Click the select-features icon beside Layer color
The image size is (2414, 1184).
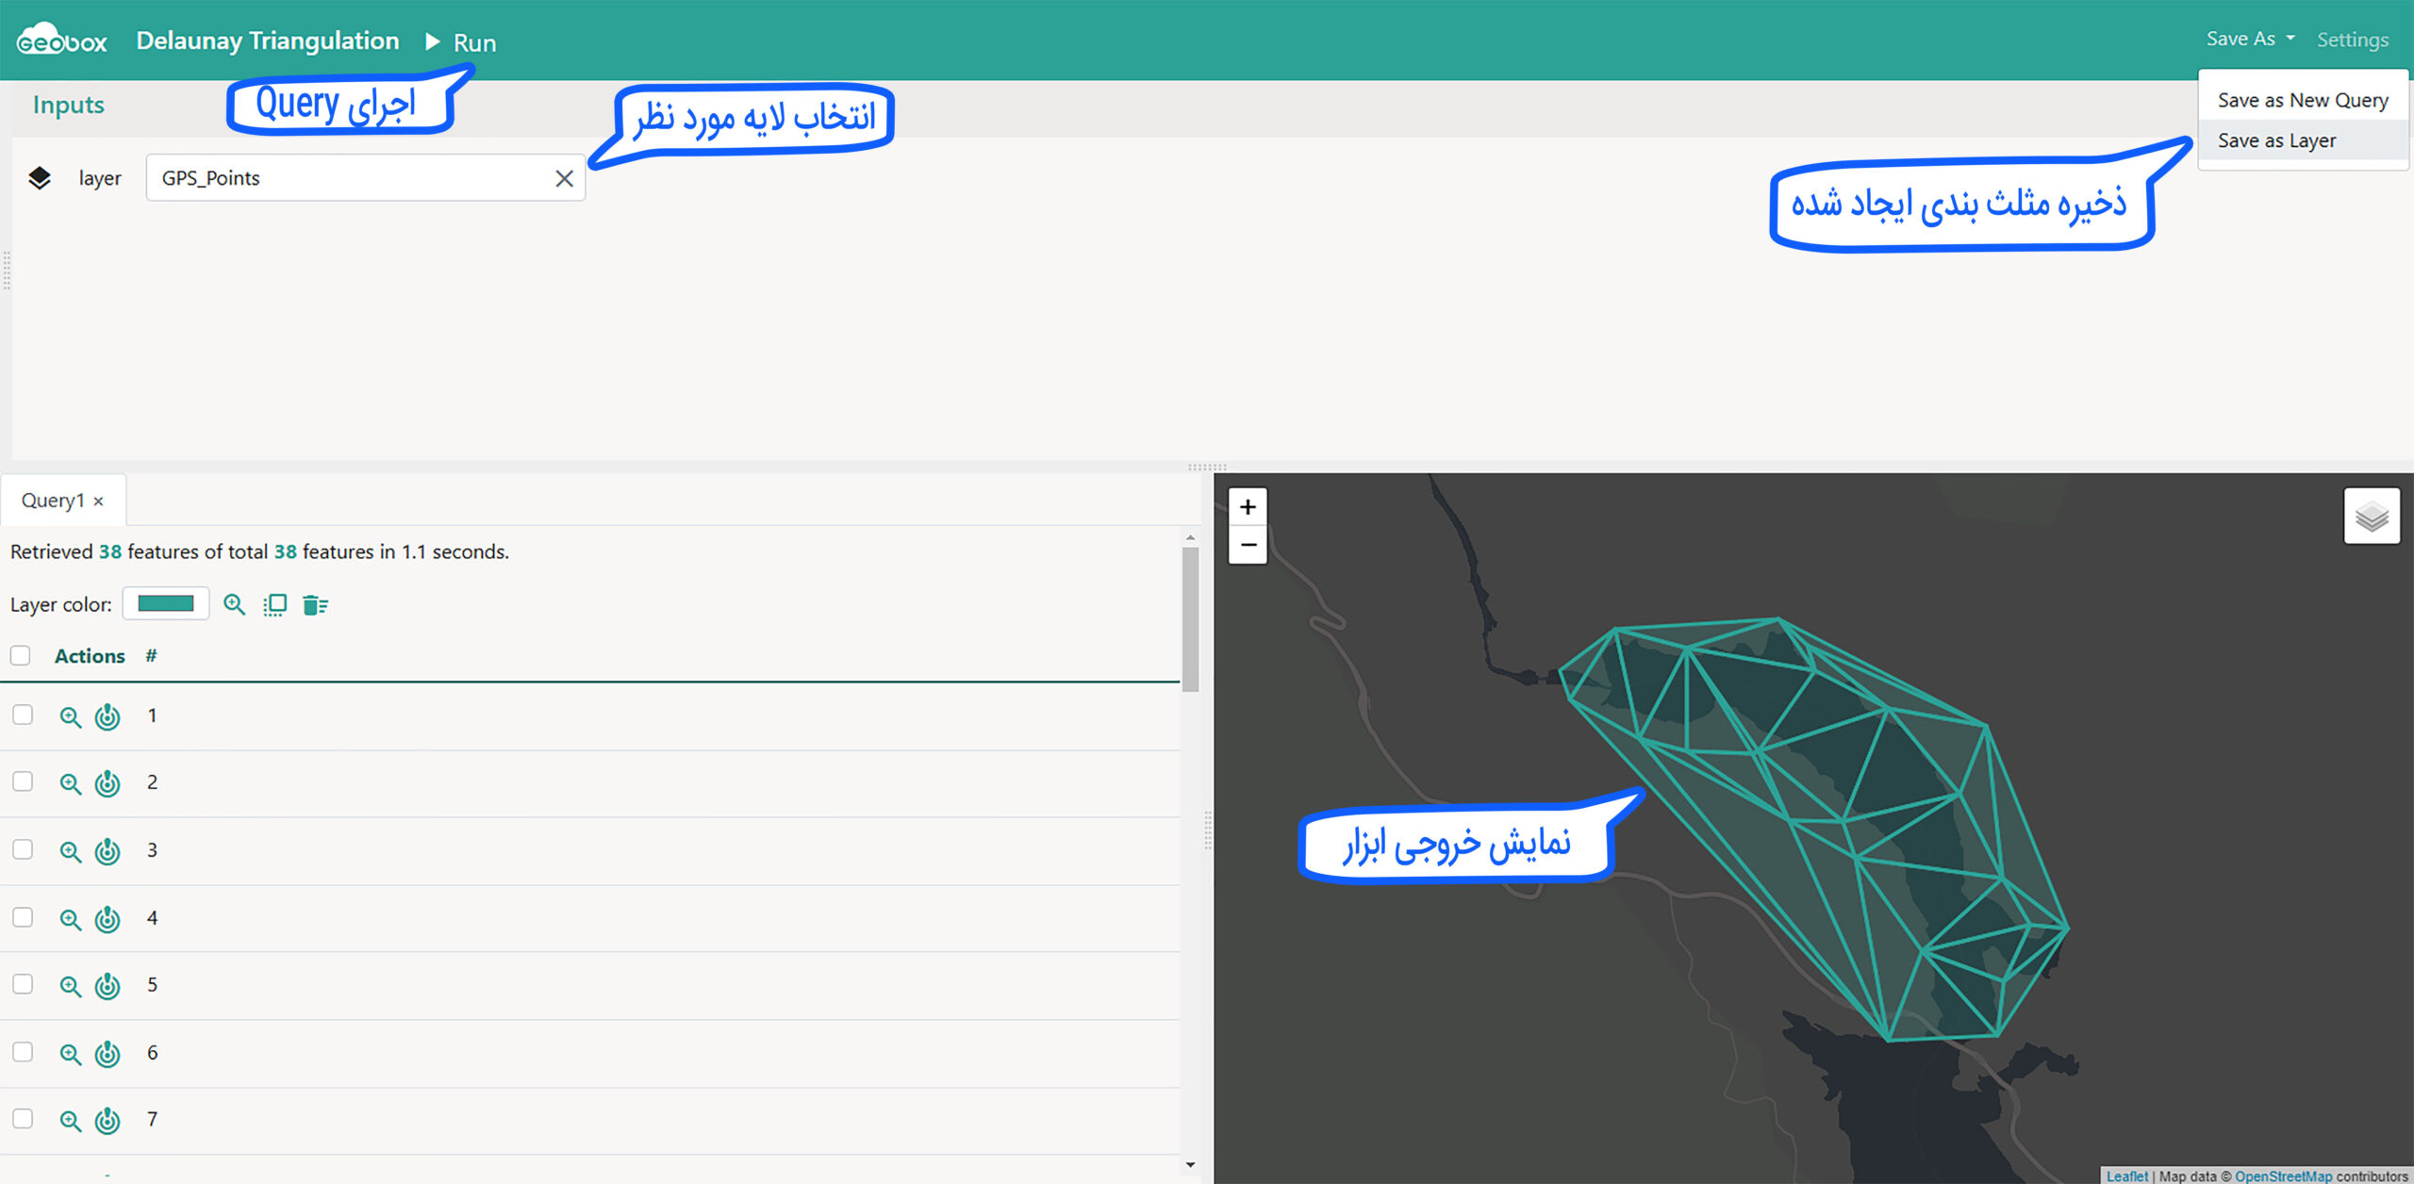(x=274, y=605)
